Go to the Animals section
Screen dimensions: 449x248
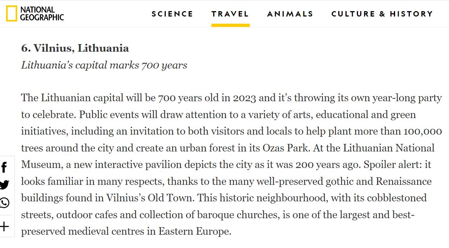click(290, 14)
